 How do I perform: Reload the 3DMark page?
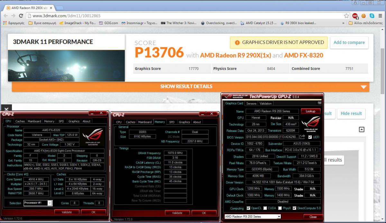[x=21, y=15]
